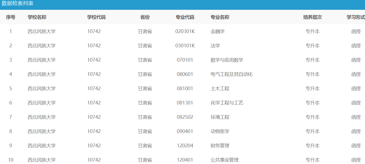Select the major 环境工程
This screenshot has width=365, height=164.
point(220,117)
